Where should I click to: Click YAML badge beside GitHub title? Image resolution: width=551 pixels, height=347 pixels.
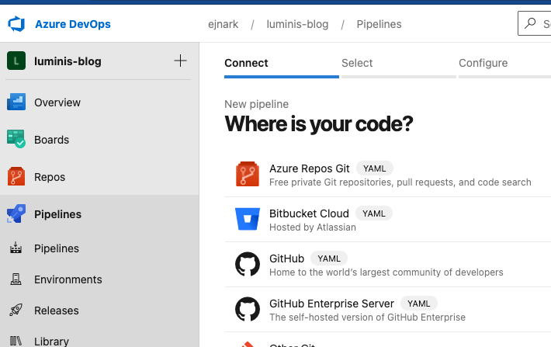329,259
